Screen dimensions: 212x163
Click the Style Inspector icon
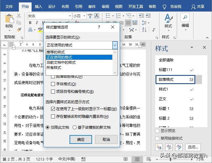[x=169, y=147]
